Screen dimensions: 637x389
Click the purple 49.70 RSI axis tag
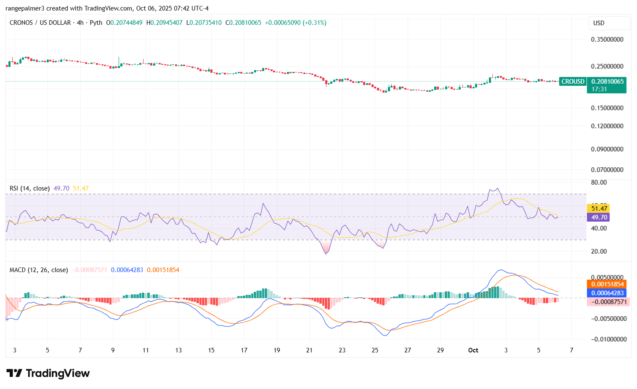(x=599, y=217)
